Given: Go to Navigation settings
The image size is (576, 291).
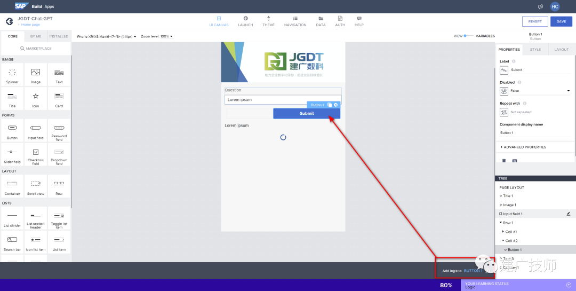Looking at the screenshot, I should coord(295,21).
